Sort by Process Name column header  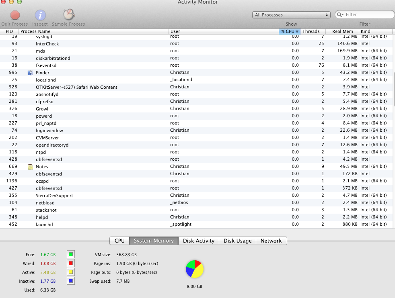tap(93, 31)
